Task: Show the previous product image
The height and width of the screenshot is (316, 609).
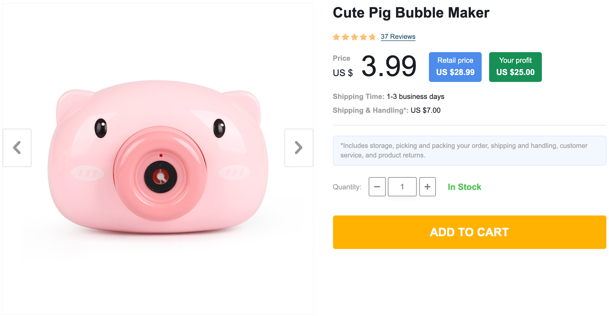Action: coord(17,148)
